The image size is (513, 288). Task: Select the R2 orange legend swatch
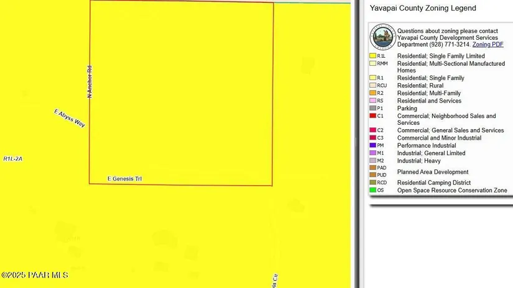click(x=373, y=93)
